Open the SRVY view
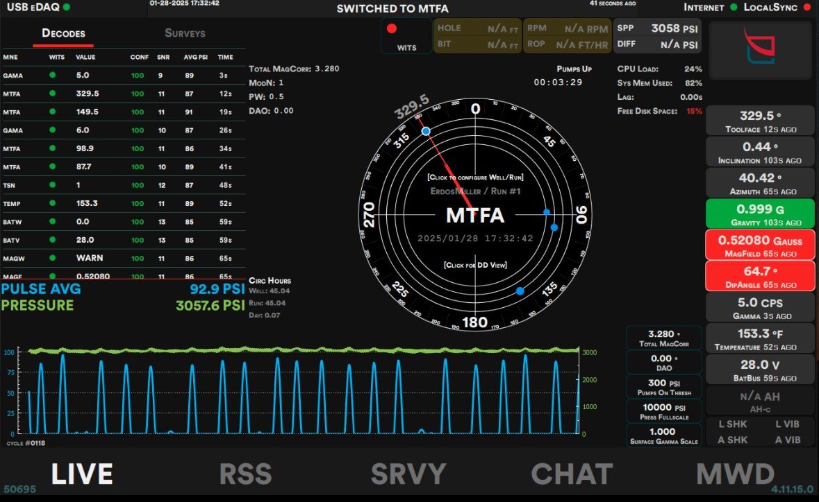Screen dimensions: 819x502 pos(408,474)
